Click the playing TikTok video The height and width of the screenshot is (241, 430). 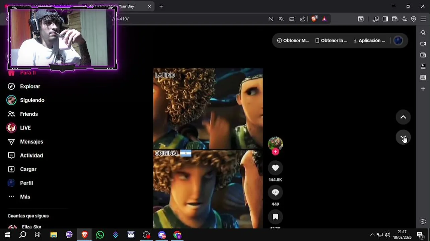coord(208,148)
